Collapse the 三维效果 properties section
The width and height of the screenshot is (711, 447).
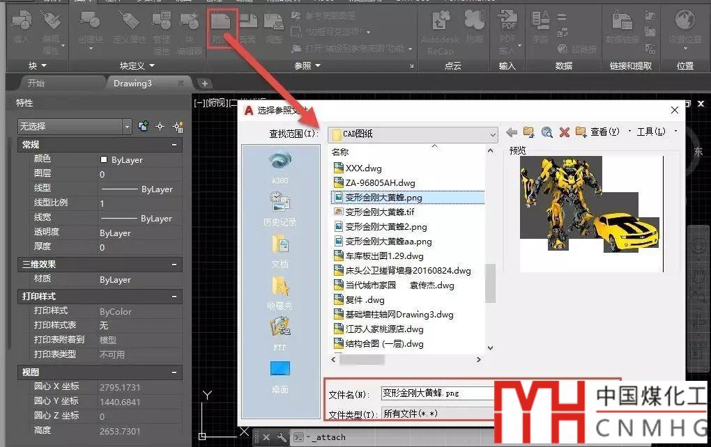pos(174,265)
